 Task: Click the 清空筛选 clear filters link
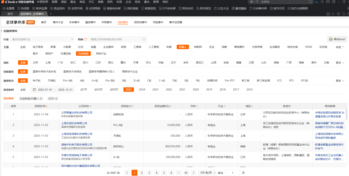coord(9,98)
